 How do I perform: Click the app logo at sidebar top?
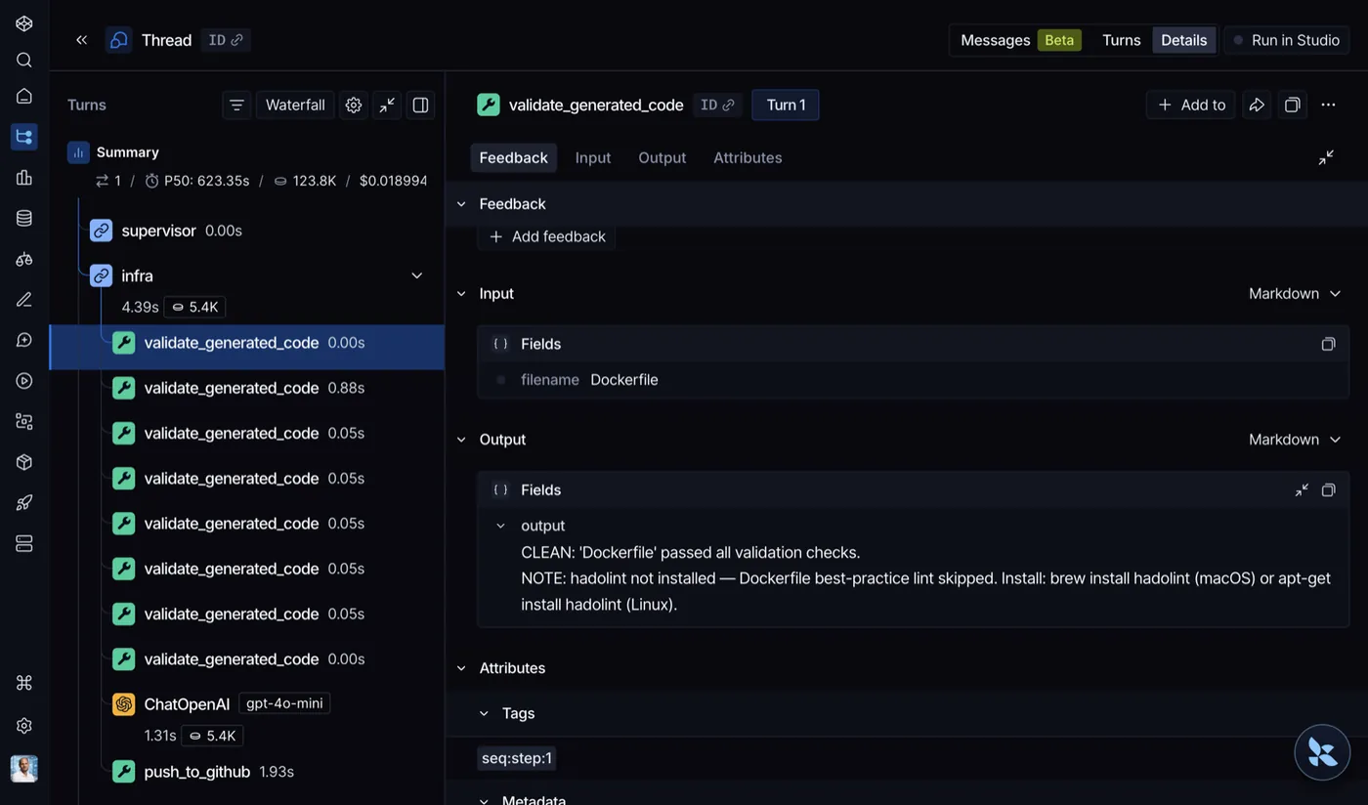tap(24, 23)
